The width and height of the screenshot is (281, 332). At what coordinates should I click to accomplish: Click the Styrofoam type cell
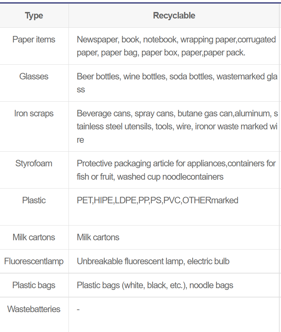pyautogui.click(x=34, y=164)
